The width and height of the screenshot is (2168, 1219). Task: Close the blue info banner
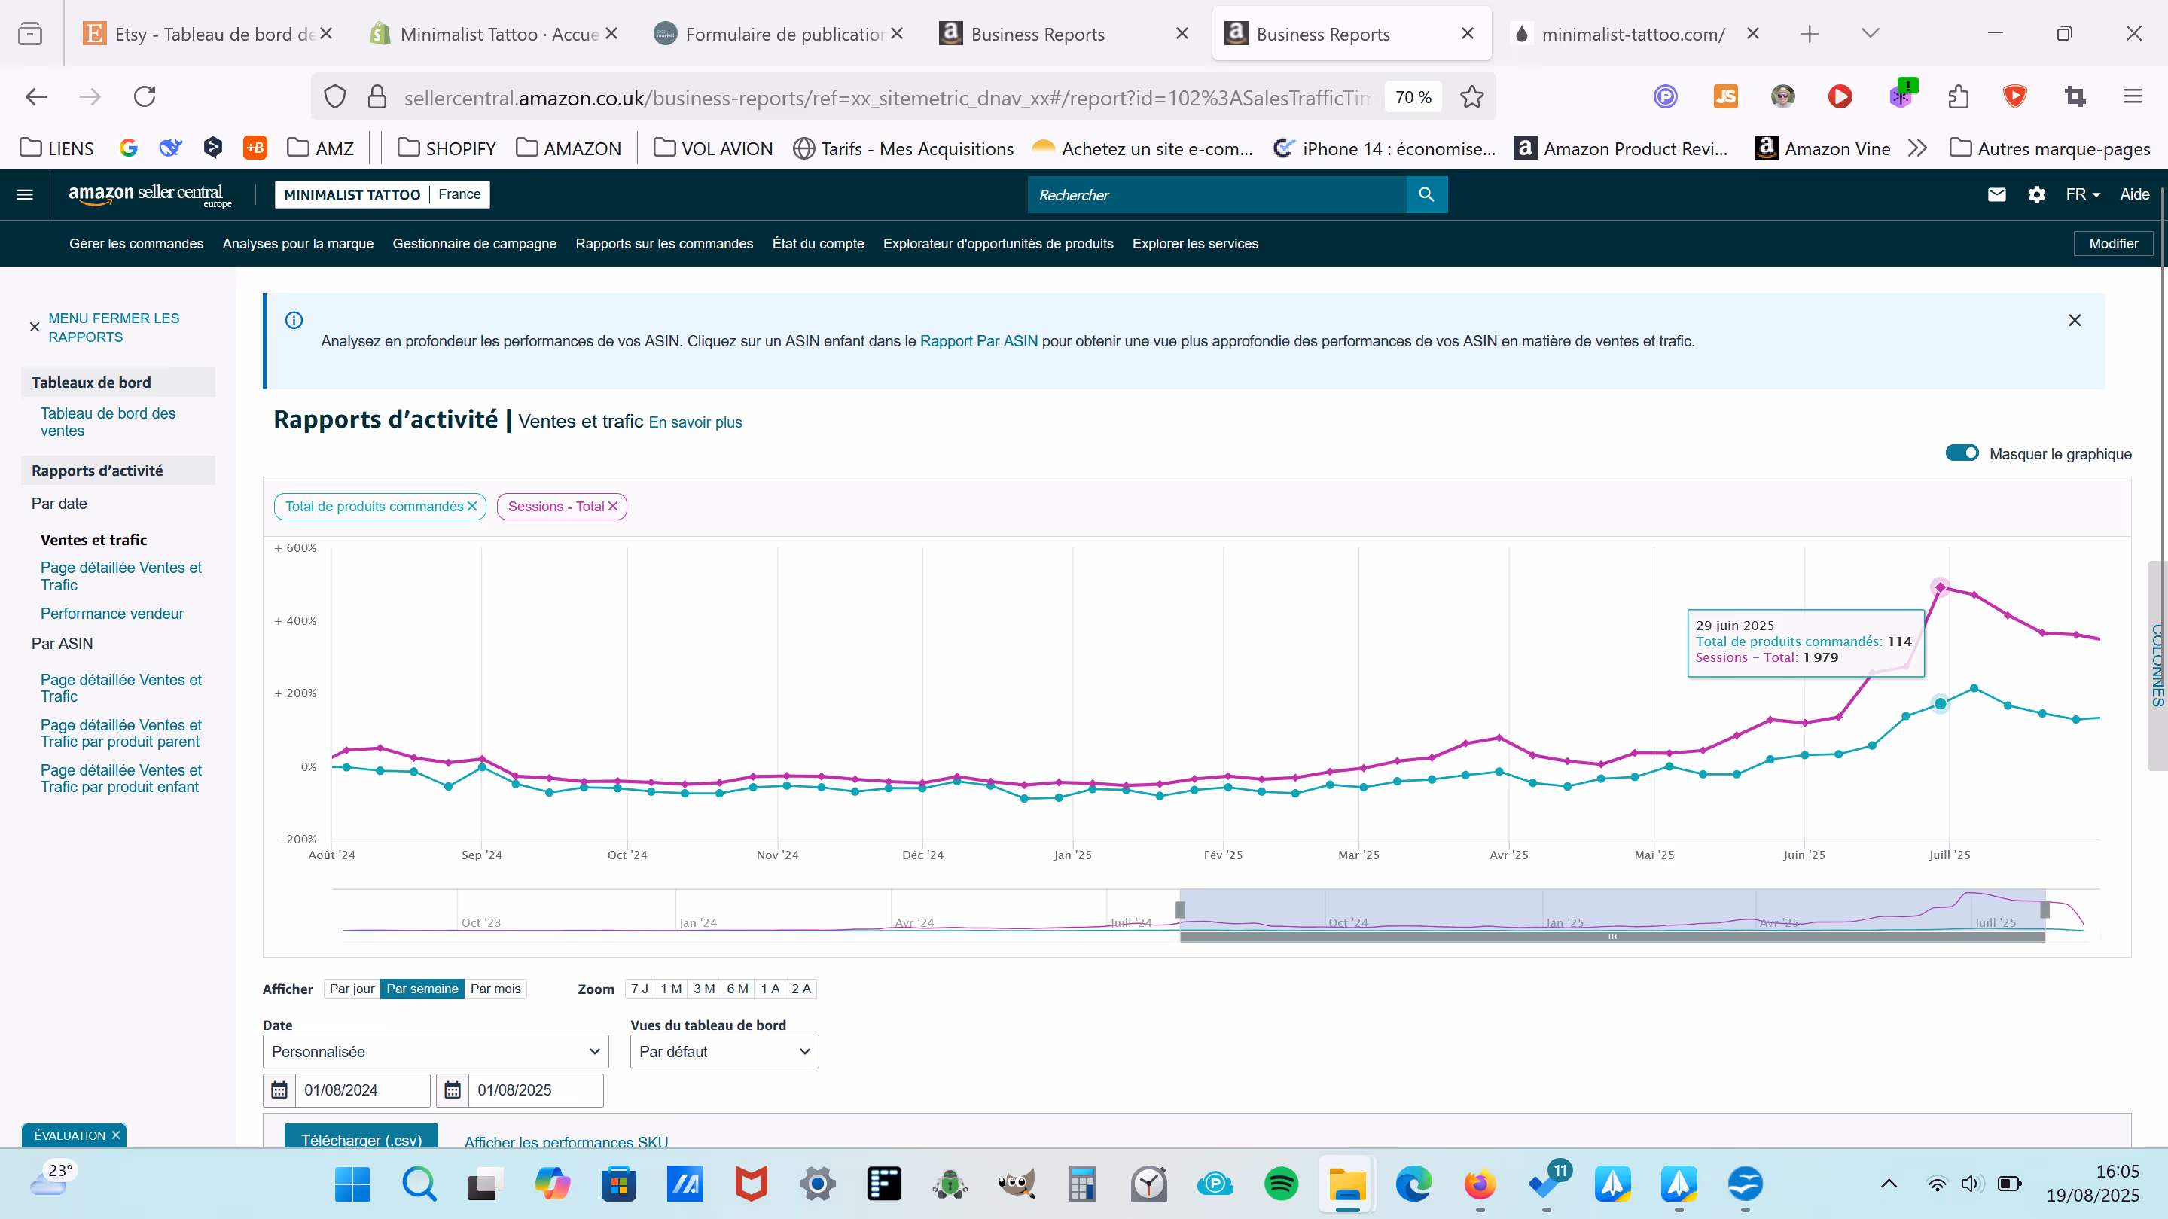[x=2075, y=321]
